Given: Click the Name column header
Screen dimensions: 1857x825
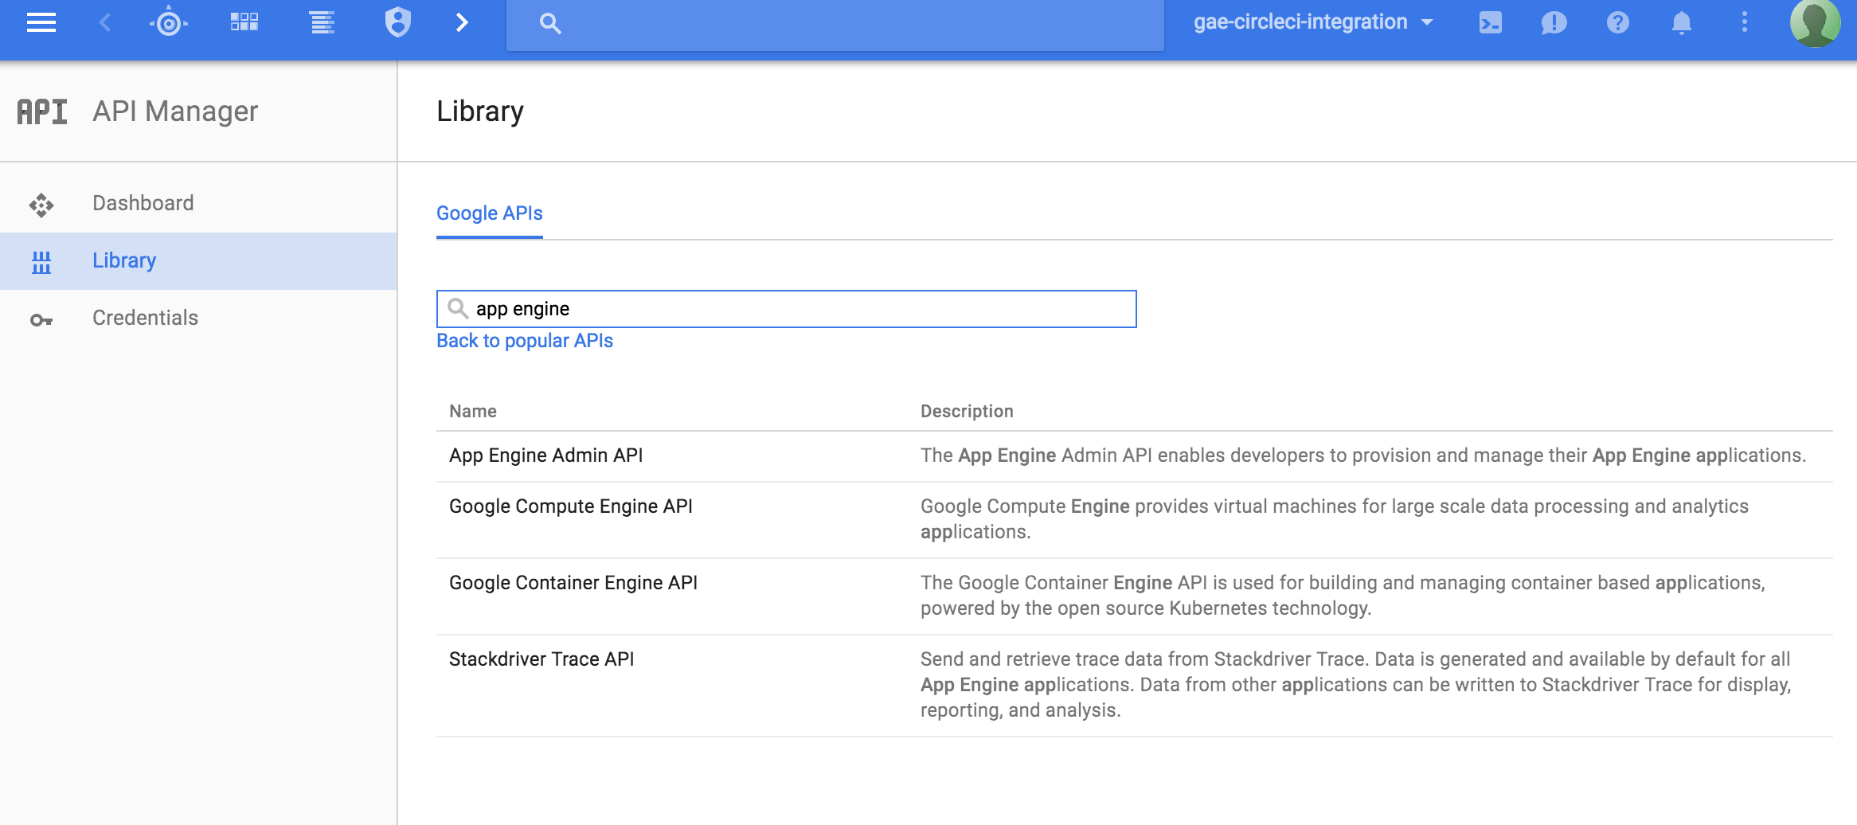Looking at the screenshot, I should pos(473,411).
